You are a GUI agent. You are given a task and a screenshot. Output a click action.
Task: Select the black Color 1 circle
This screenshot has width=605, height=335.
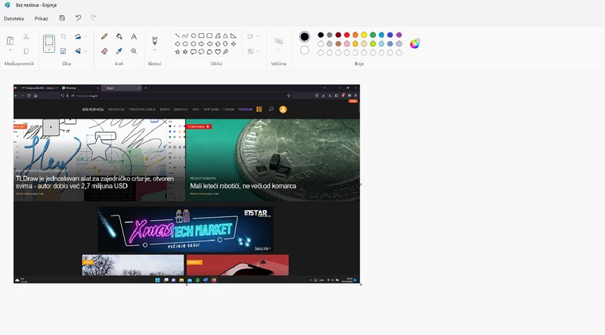click(x=304, y=36)
